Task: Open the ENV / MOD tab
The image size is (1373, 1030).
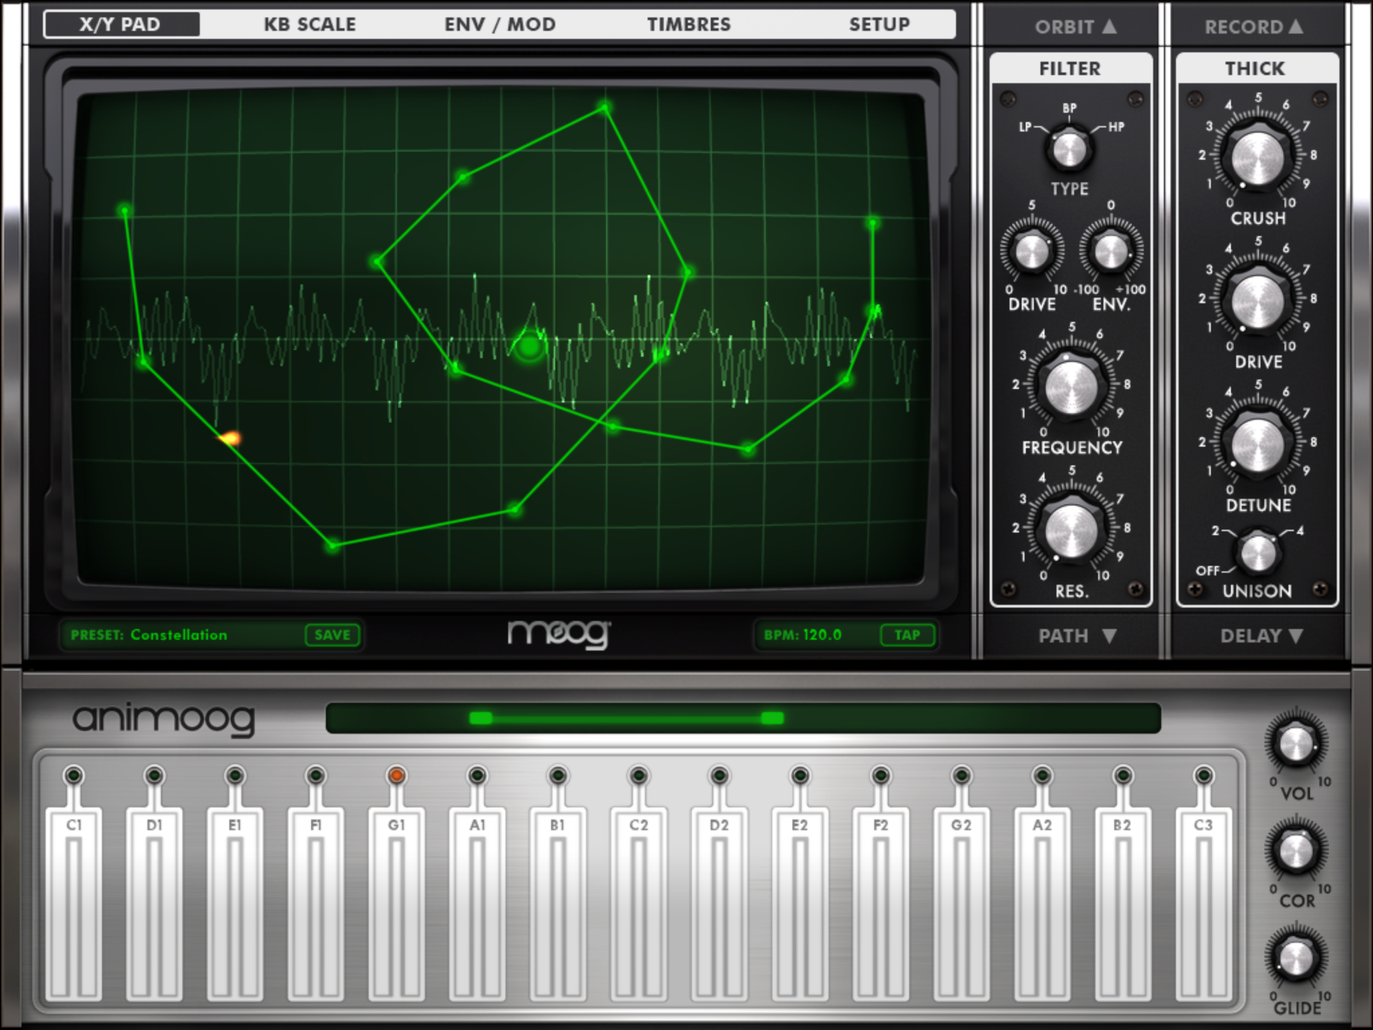Action: (500, 25)
